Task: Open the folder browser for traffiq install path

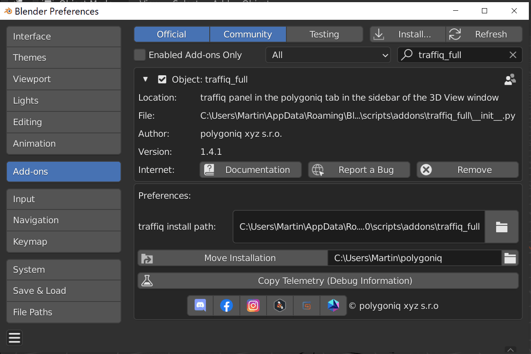Action: [502, 226]
